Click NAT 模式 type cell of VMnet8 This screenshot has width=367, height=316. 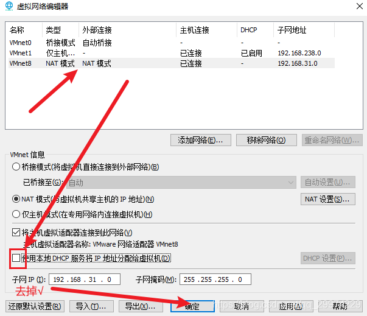(60, 63)
